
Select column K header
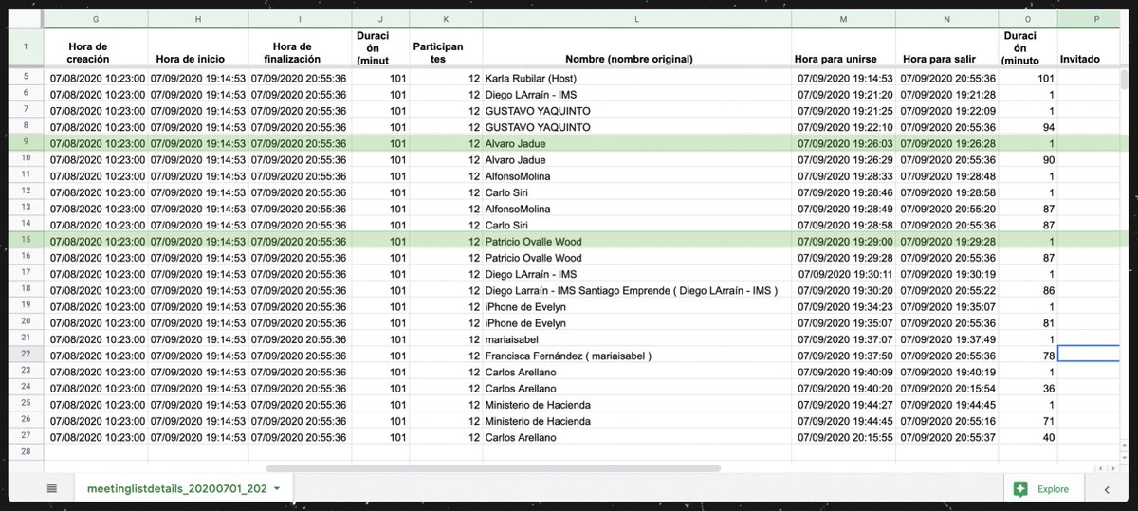pyautogui.click(x=446, y=18)
